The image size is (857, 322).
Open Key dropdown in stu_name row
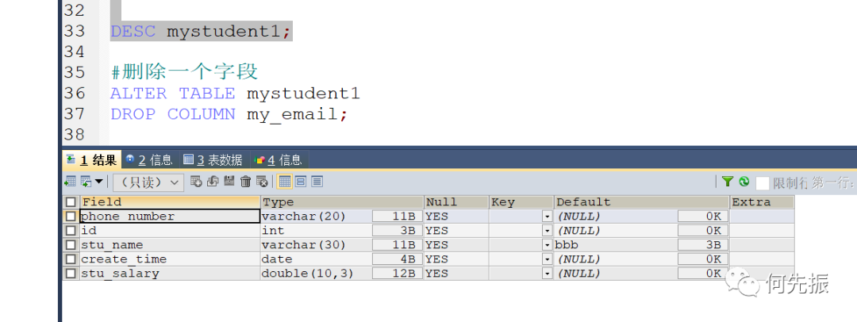pos(547,245)
